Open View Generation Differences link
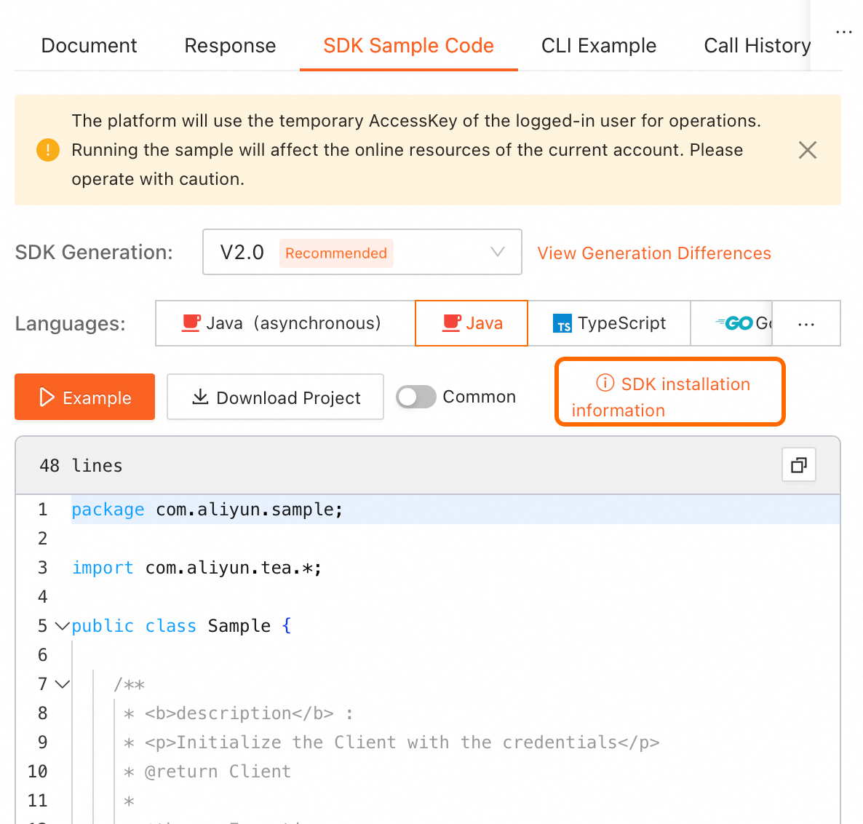This screenshot has width=863, height=824. pyautogui.click(x=654, y=253)
